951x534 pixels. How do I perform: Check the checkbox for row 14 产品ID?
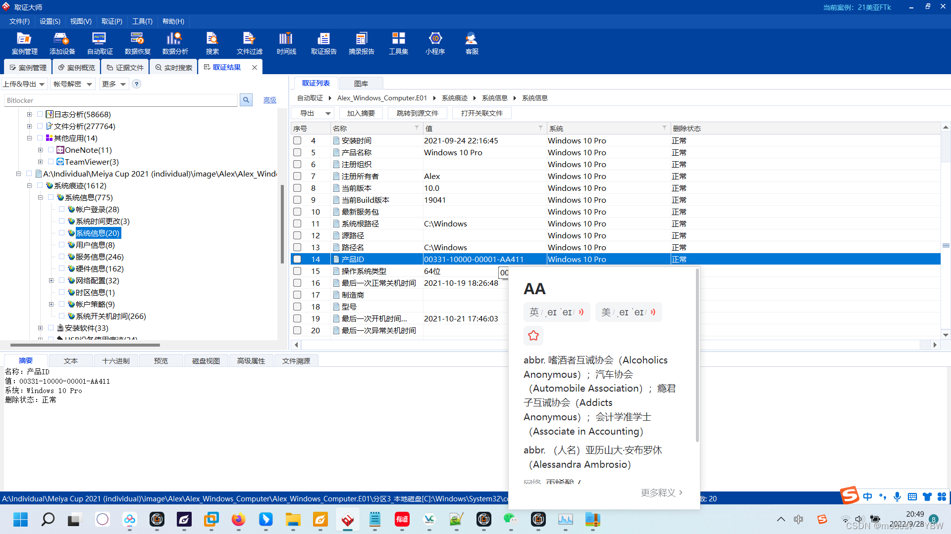(x=297, y=259)
